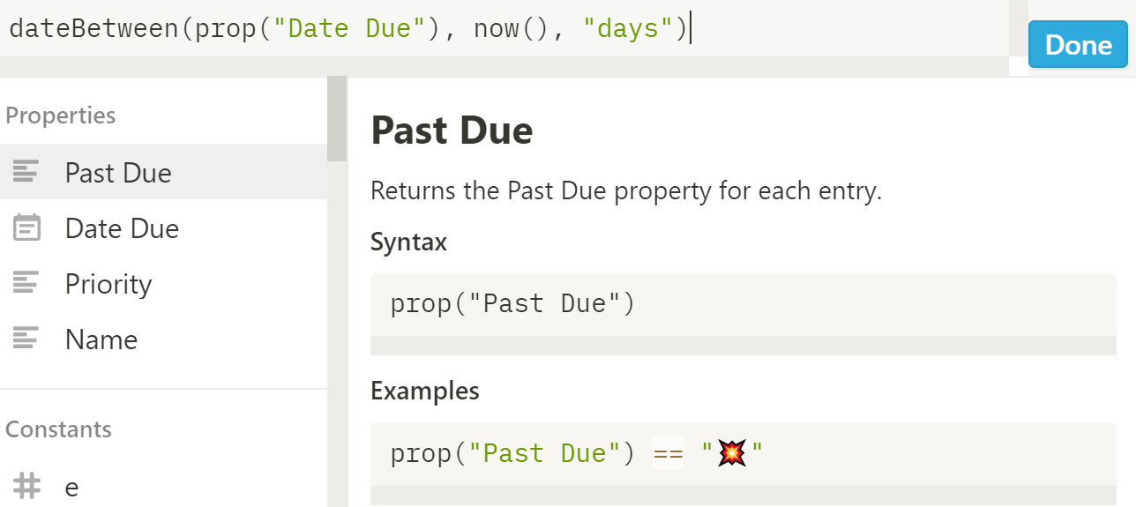Screen dimensions: 1136x507
Task: Click the Properties section header
Action: (x=61, y=116)
